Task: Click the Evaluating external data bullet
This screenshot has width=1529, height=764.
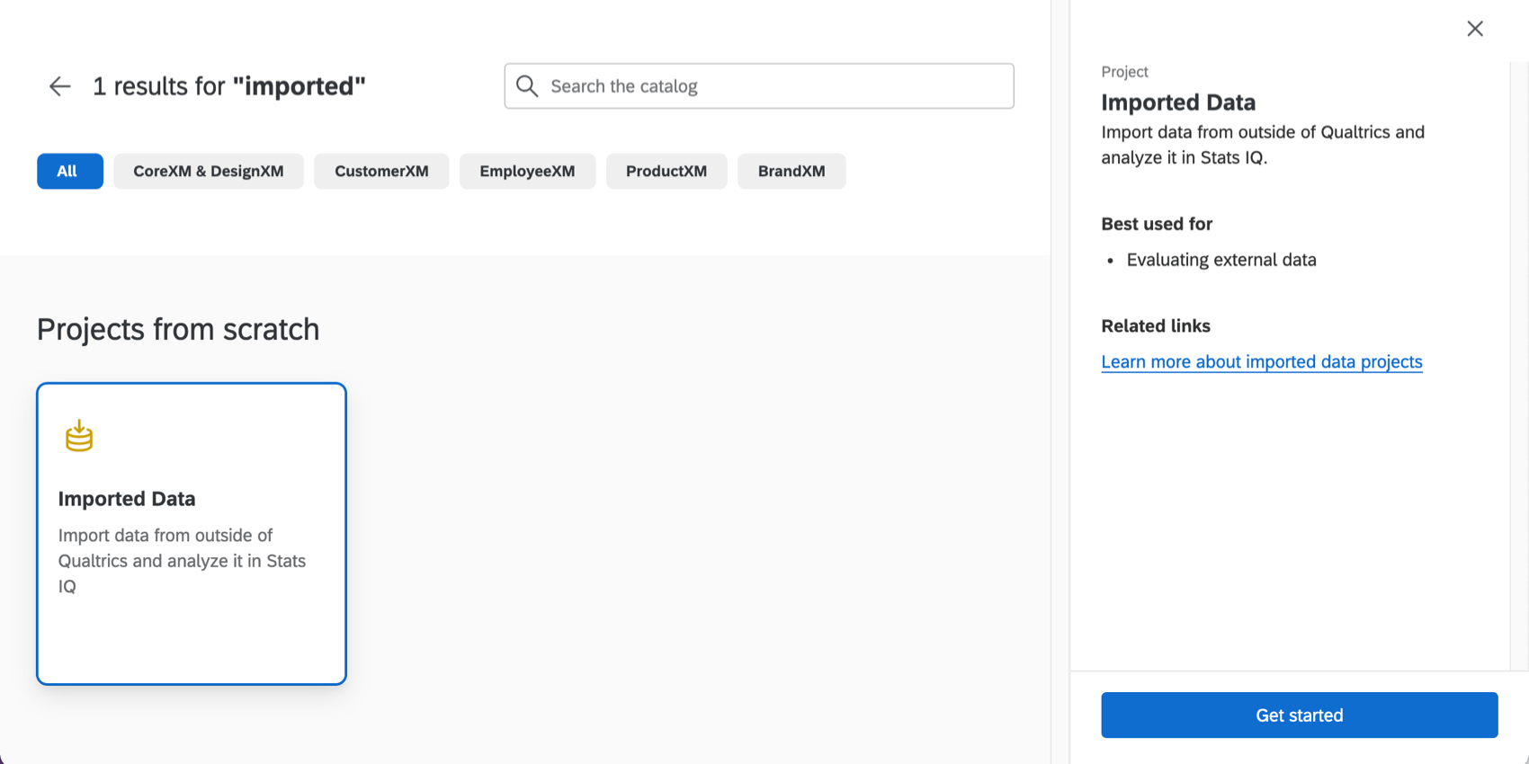Action: (1221, 260)
